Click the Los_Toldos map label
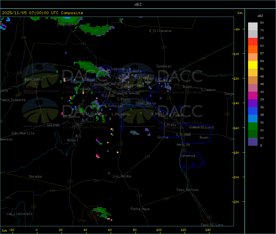 pyautogui.click(x=122, y=176)
